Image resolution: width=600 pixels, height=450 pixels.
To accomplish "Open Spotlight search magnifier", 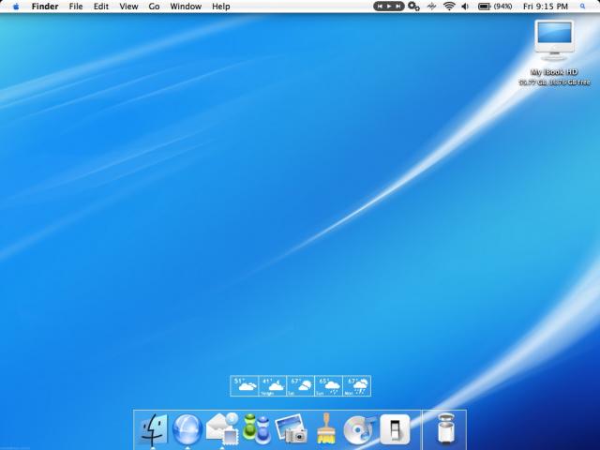I will click(x=583, y=7).
